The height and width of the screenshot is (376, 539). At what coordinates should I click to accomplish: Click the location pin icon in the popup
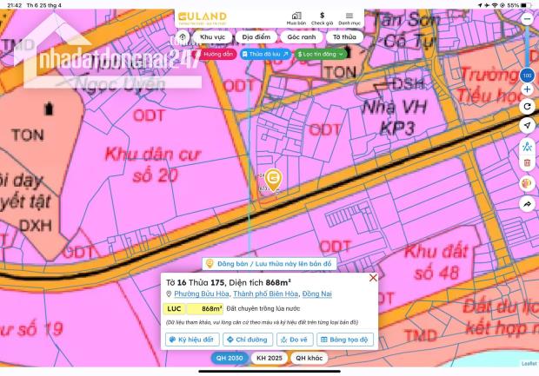point(169,294)
